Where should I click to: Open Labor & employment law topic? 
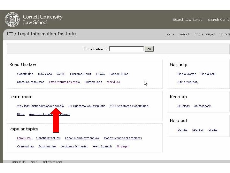[82, 138]
